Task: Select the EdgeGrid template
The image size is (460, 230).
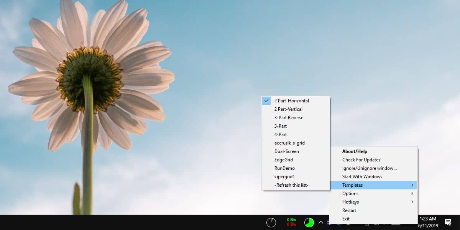Action: 283,160
